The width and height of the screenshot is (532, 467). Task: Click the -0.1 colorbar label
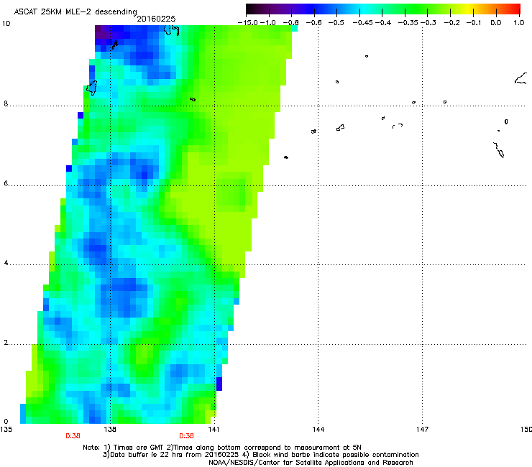(x=474, y=23)
